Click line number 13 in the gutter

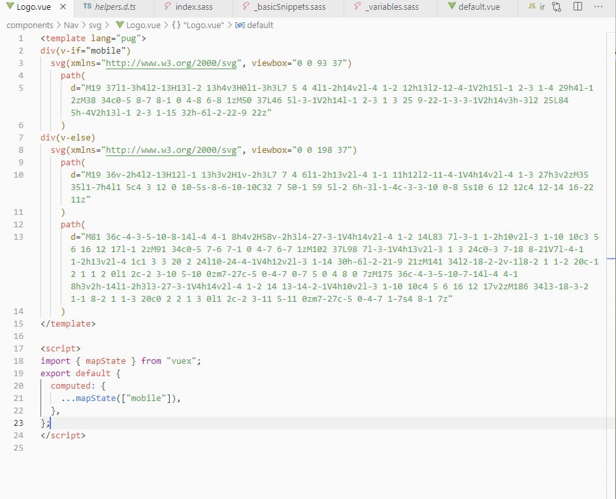[x=18, y=237]
